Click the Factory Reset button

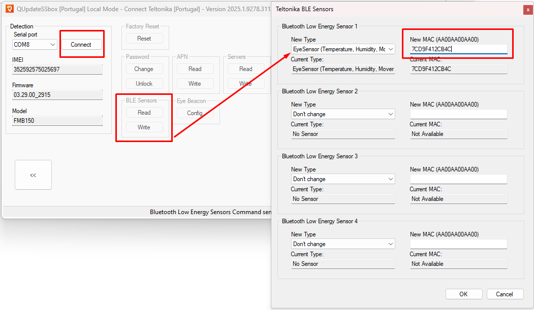coord(144,39)
